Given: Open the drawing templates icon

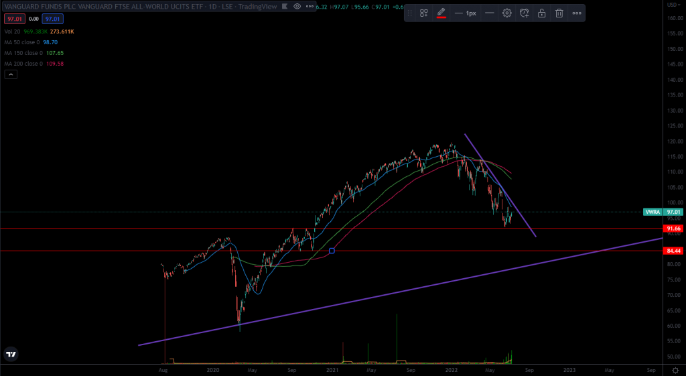Looking at the screenshot, I should click(x=423, y=13).
